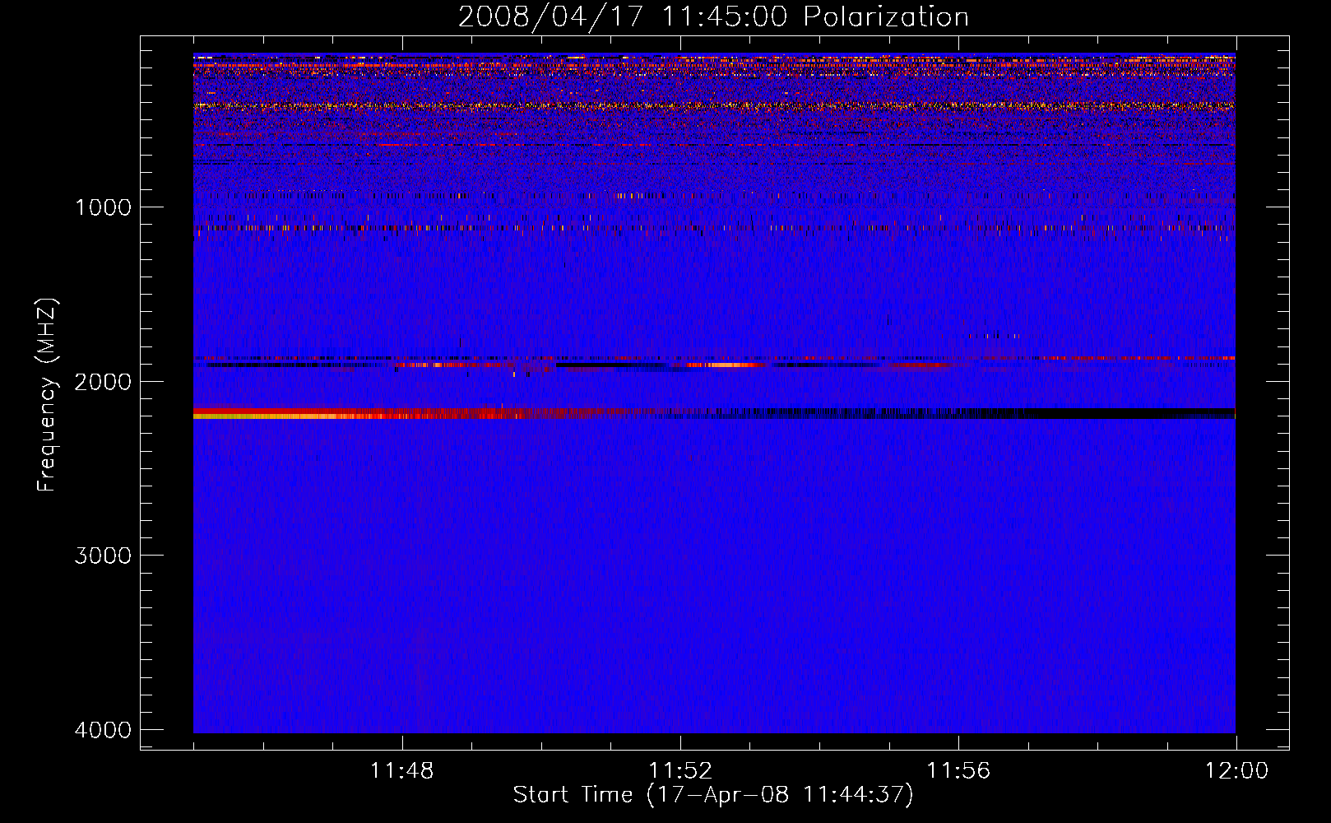This screenshot has width=1331, height=823.
Task: Click the 2000 frequency tick label
Action: click(x=103, y=382)
